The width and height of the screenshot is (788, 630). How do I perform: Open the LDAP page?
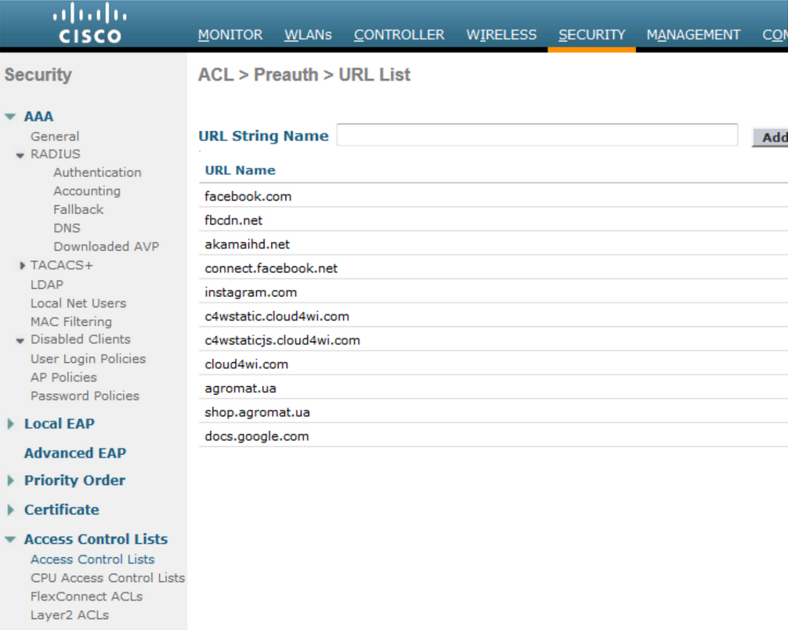pos(47,284)
